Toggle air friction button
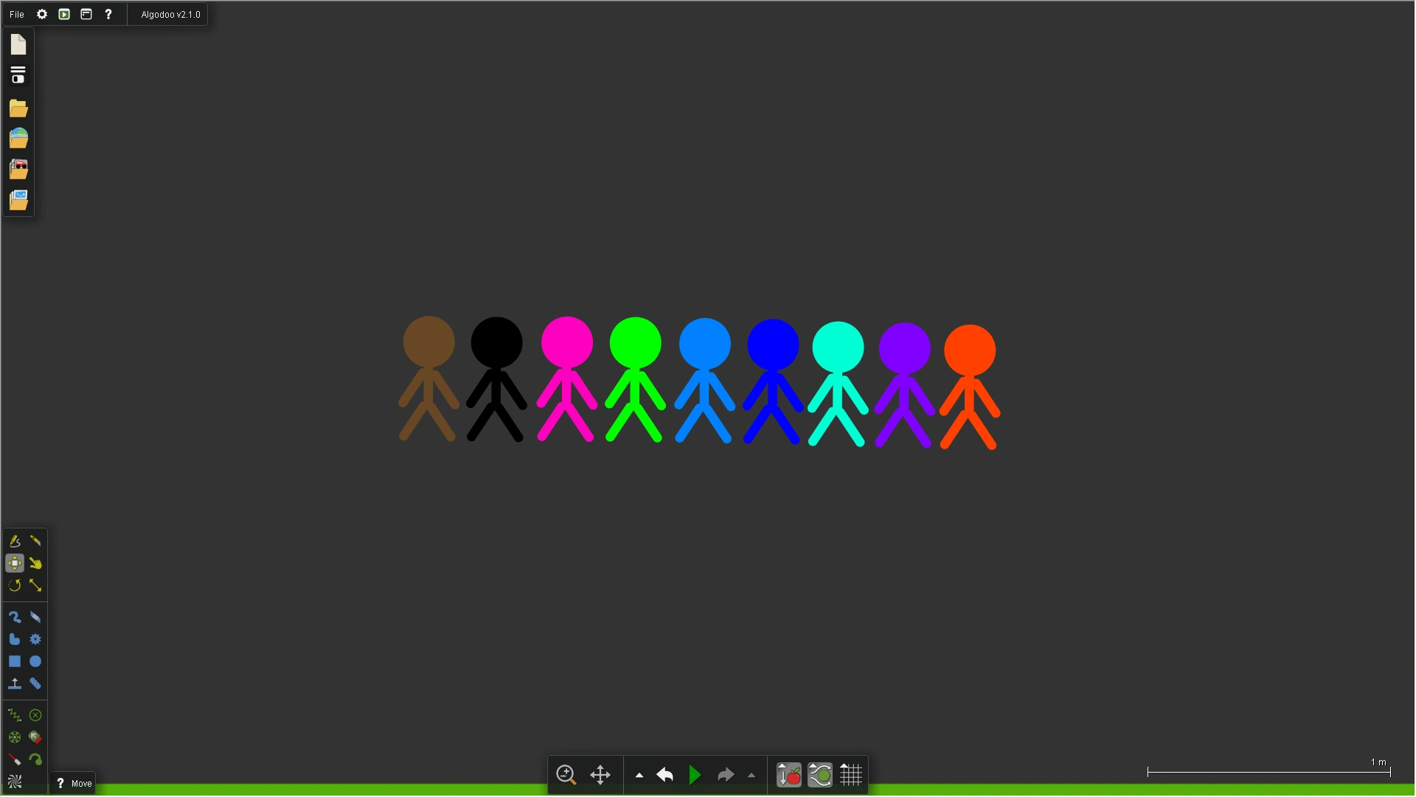 coord(819,776)
